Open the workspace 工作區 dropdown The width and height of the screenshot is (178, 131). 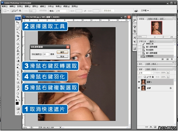click(145, 11)
